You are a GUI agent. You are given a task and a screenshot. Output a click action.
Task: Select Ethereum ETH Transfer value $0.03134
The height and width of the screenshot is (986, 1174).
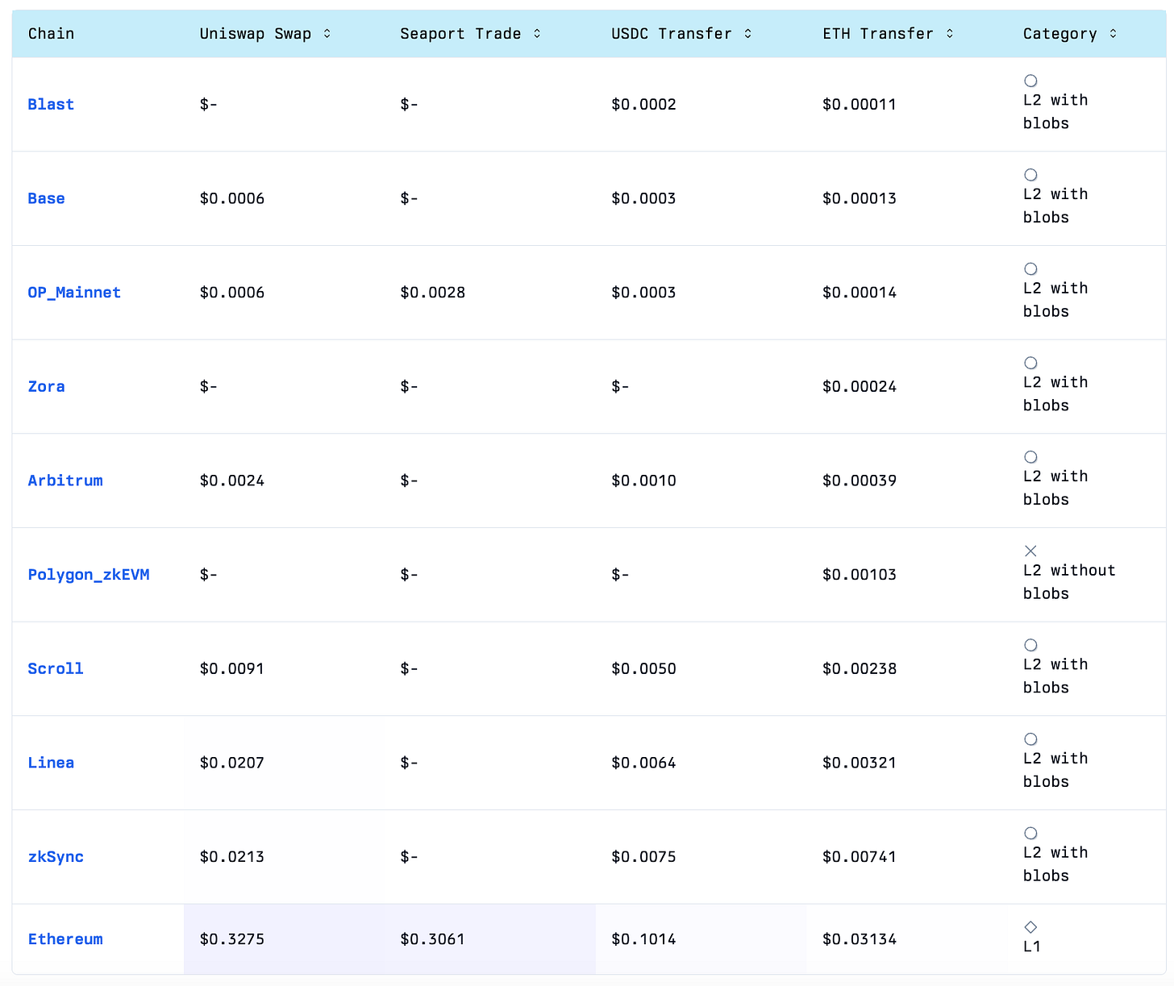click(x=860, y=939)
